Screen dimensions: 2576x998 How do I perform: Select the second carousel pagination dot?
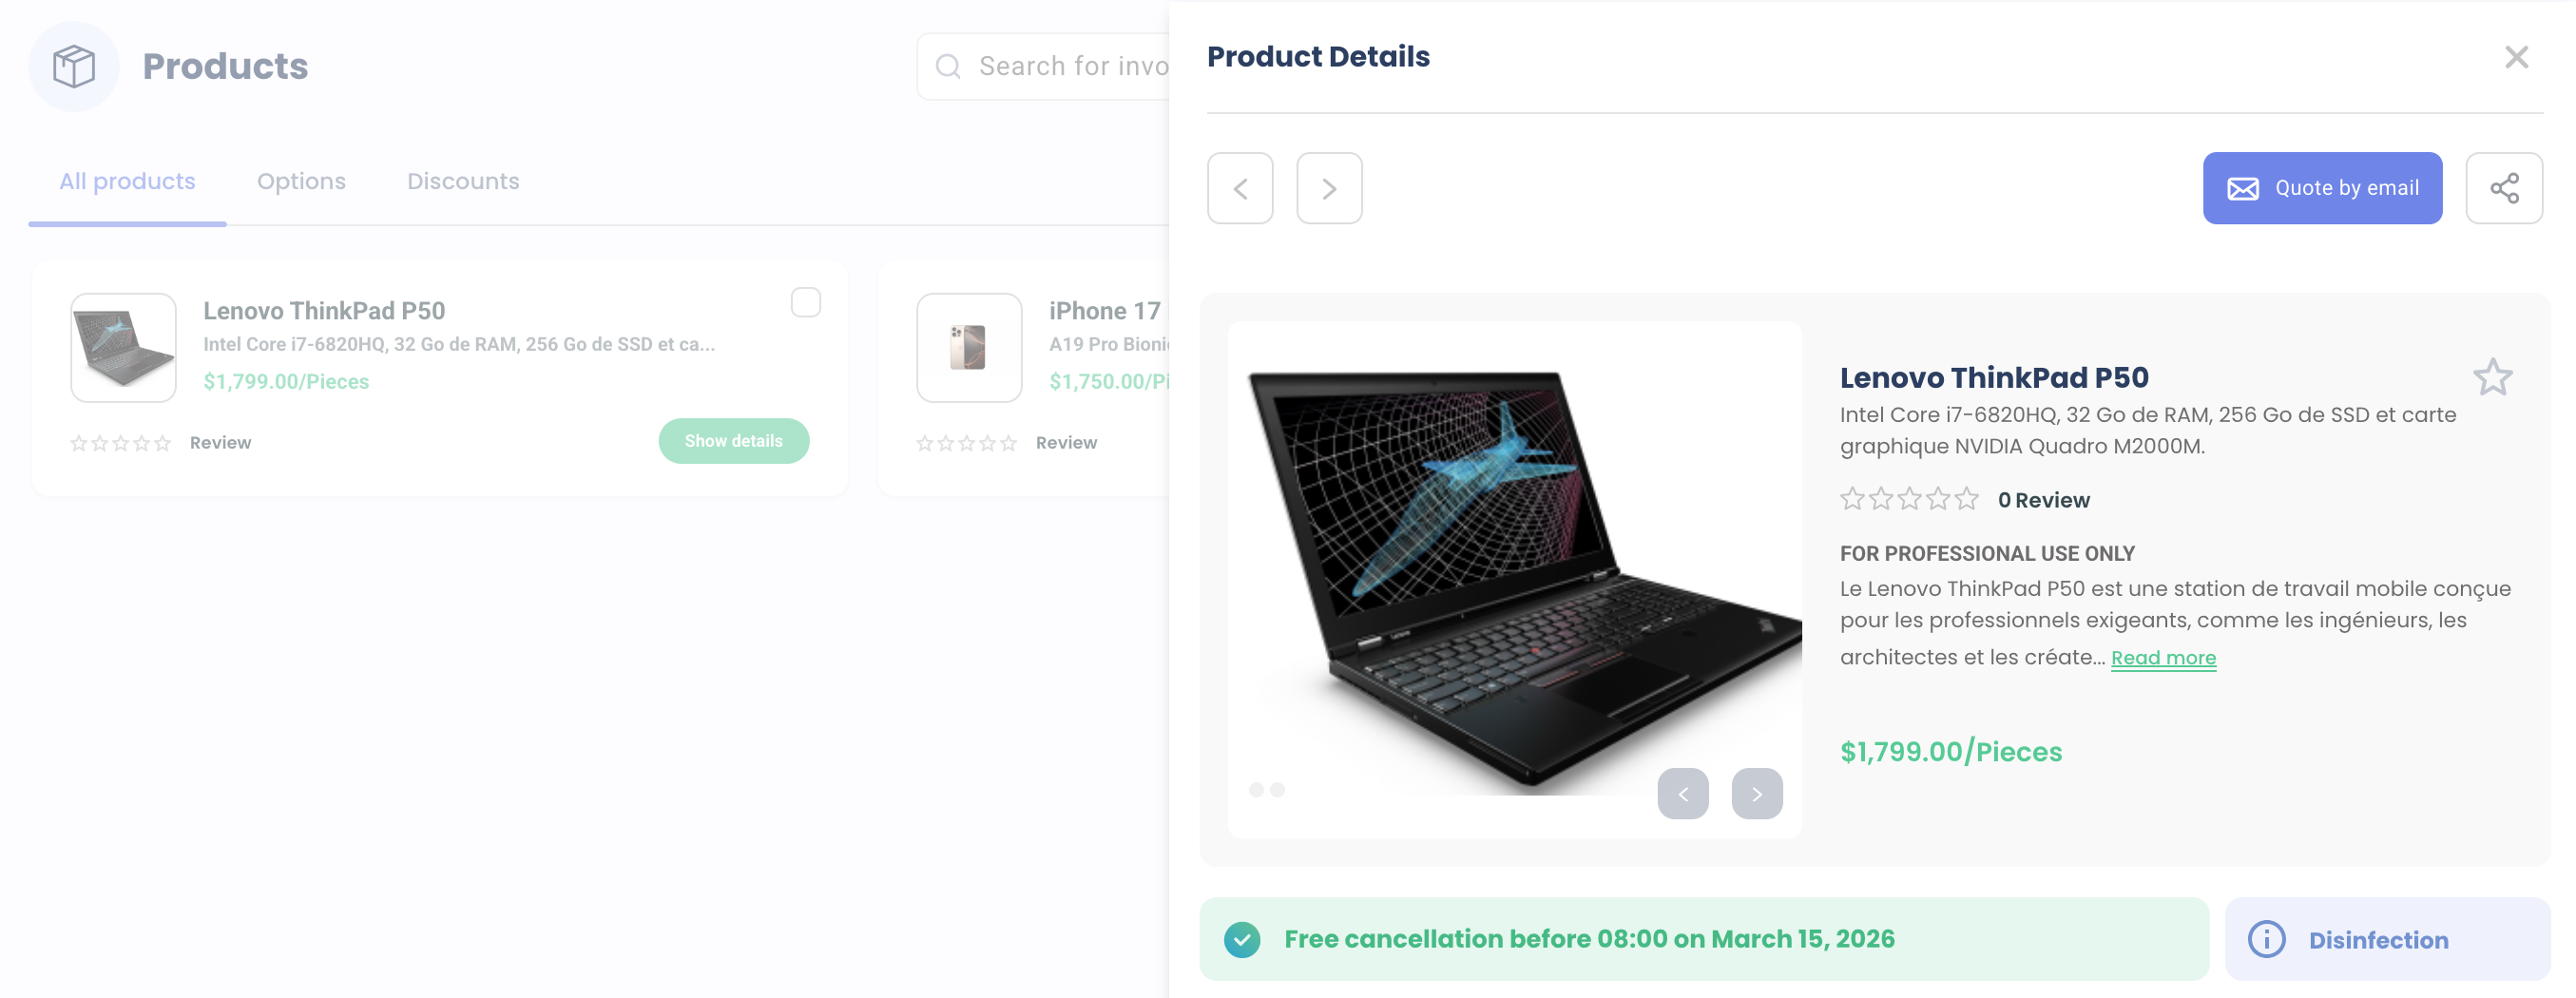(x=1276, y=789)
